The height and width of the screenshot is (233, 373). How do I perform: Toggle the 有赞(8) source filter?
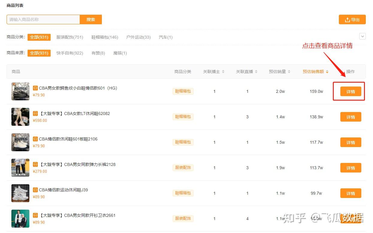(98, 53)
